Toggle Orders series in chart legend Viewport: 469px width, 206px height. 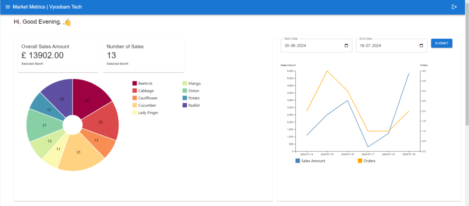click(x=360, y=161)
